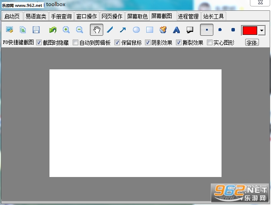Click the zoom in magnifier icon
This screenshot has height=205, width=271.
tap(66, 30)
